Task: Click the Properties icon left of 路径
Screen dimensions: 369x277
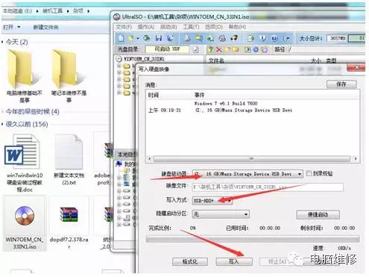Action: tap(247, 49)
